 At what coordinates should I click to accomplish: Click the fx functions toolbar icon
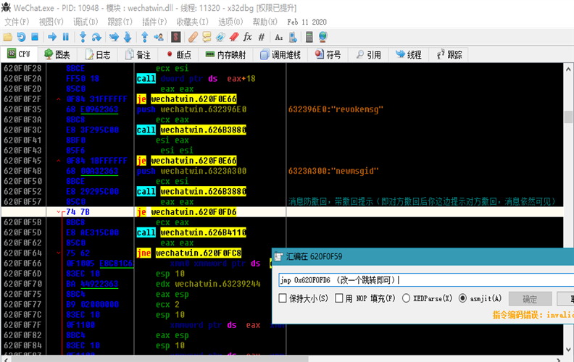coord(247,36)
